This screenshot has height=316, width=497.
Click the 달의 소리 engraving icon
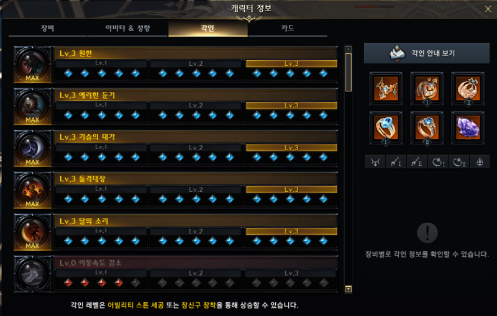click(33, 232)
